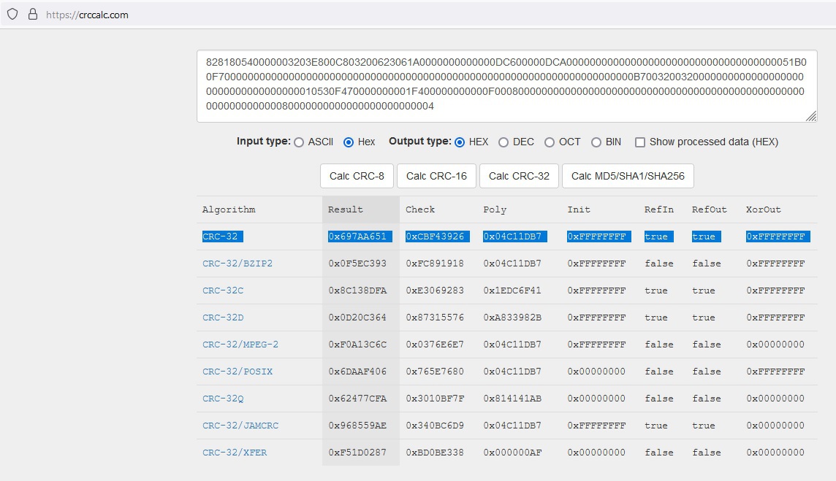
Task: Click the result value 0x0F5EC393
Action: tap(357, 263)
